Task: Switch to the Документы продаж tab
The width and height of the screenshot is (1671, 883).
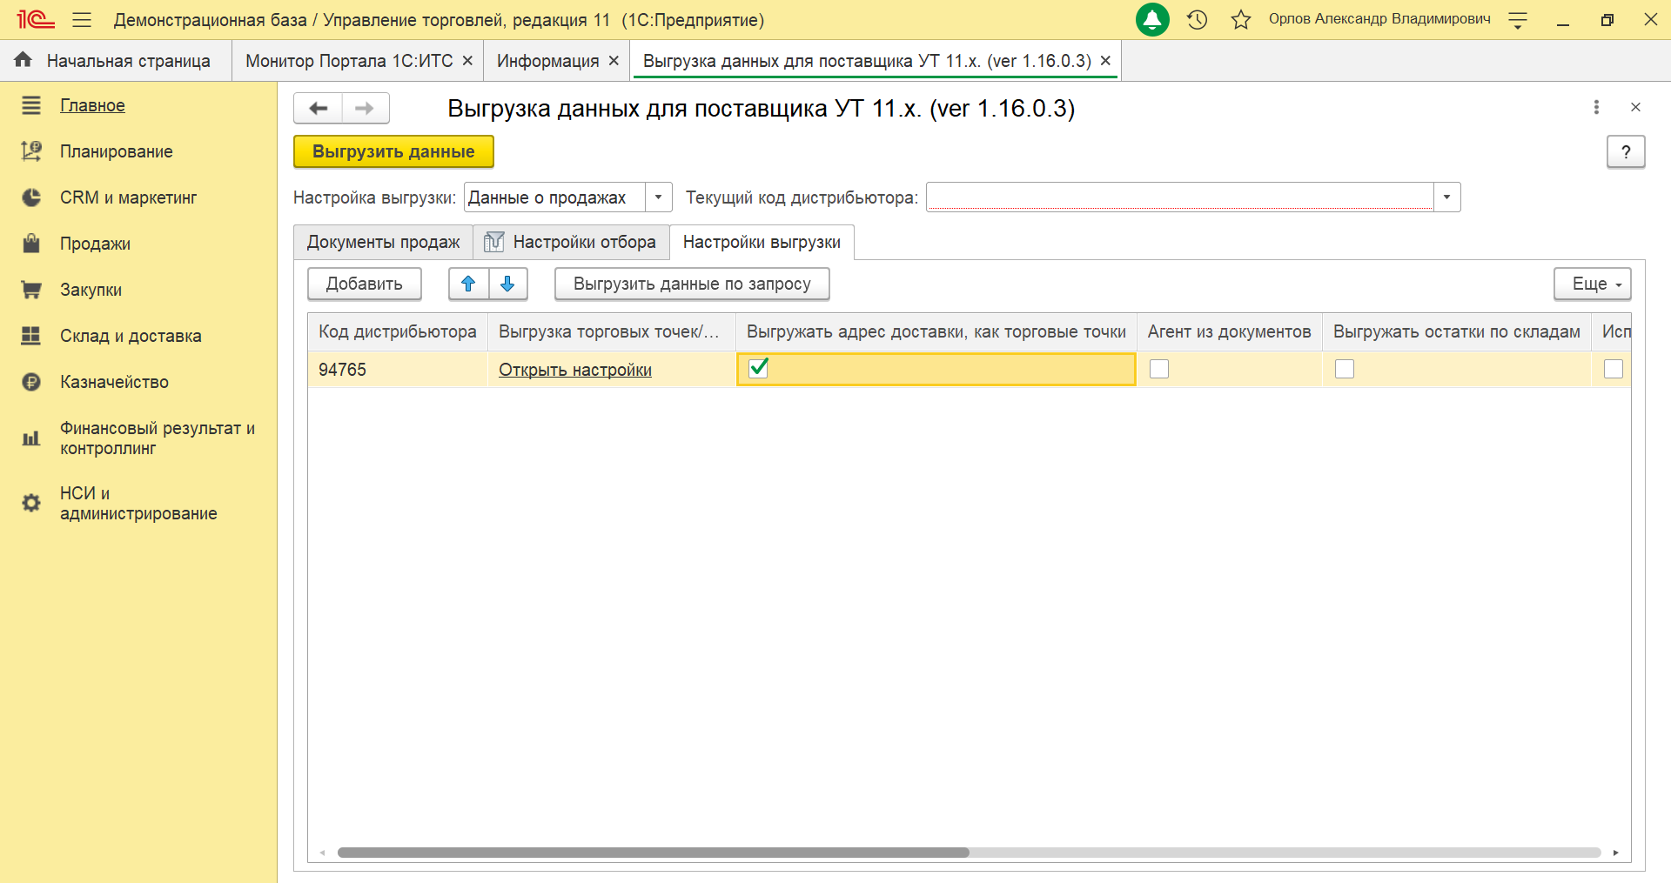Action: coord(384,242)
